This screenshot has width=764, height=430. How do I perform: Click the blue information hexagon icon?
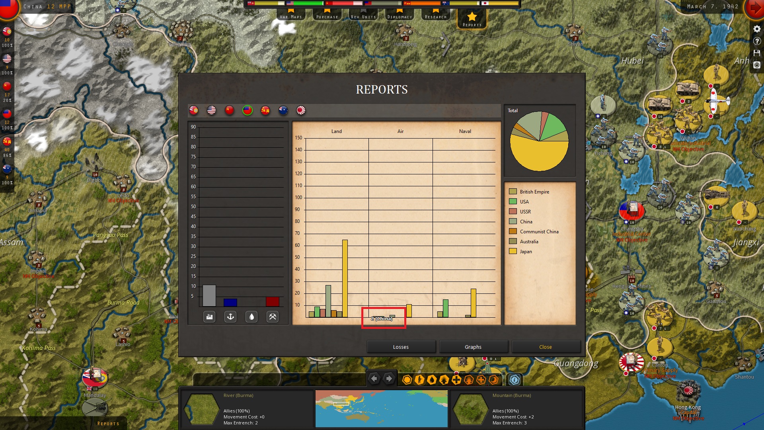tap(515, 380)
